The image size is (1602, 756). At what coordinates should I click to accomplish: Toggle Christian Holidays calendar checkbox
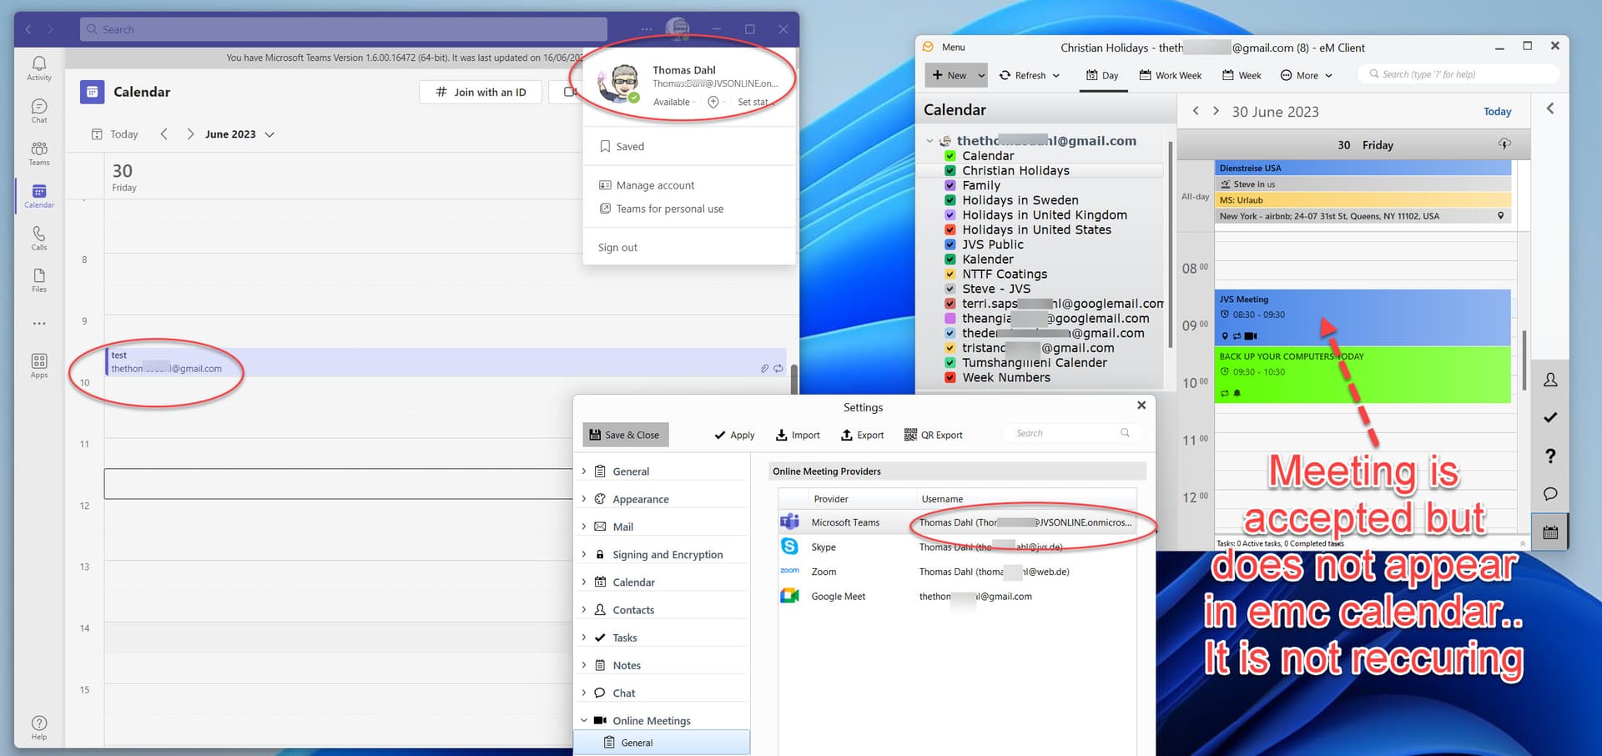tap(950, 171)
